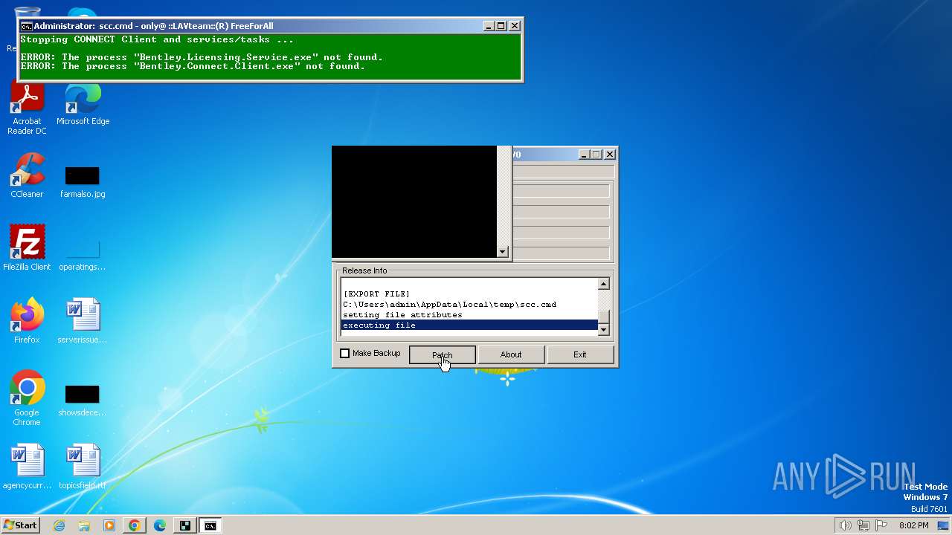Switch to the cmd taskbar item

coord(210,525)
